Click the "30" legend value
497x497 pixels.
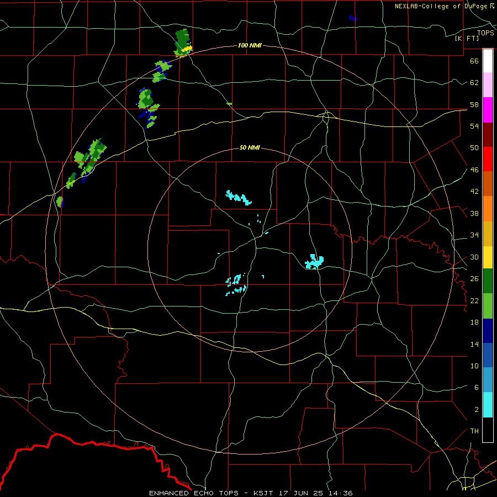474,257
